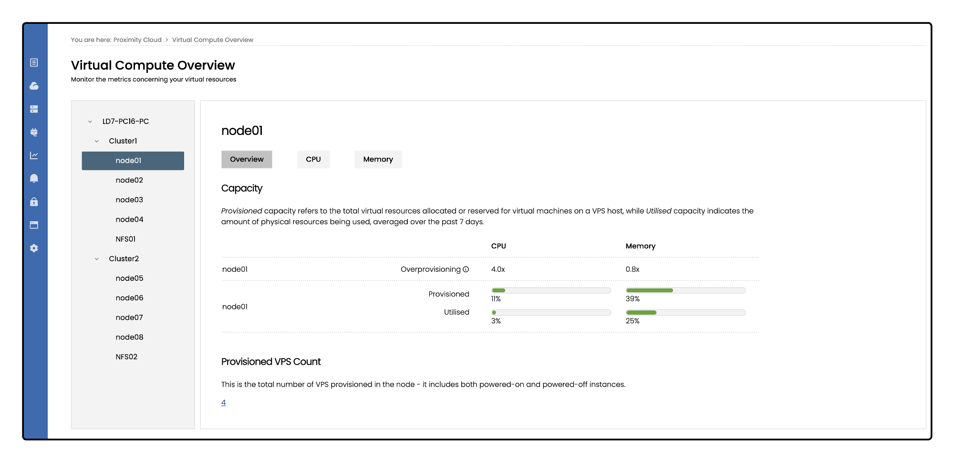Open the line chart analytics icon
This screenshot has width=954, height=462.
(34, 155)
